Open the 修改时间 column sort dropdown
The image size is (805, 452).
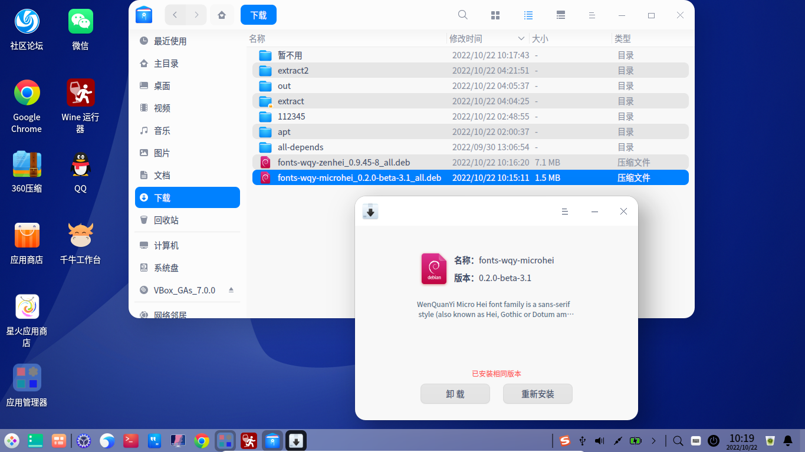[x=521, y=38]
